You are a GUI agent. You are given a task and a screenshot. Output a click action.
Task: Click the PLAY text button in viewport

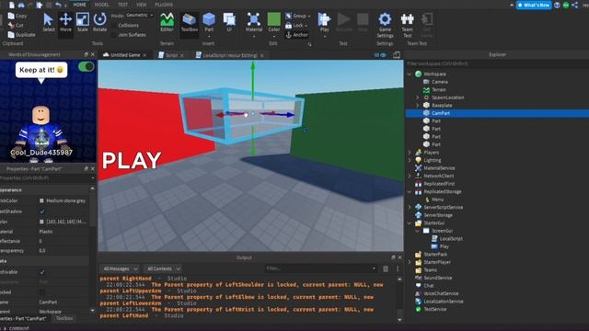[132, 161]
